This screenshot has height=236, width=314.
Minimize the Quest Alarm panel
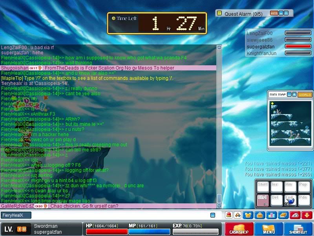point(281,13)
